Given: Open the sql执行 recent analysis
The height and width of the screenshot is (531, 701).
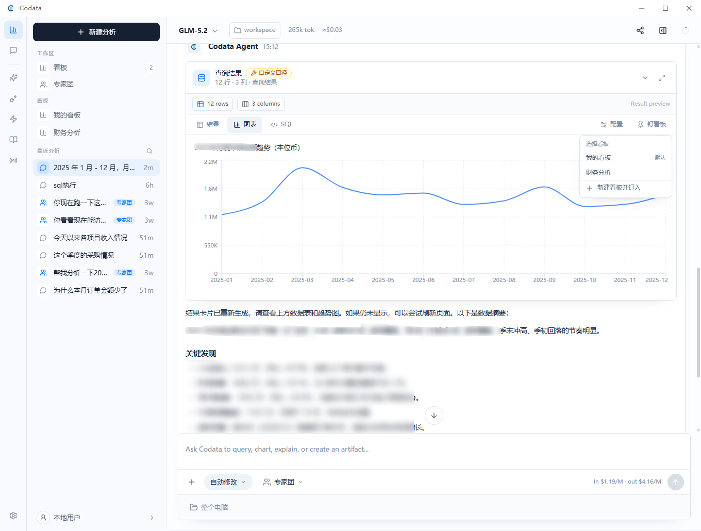Looking at the screenshot, I should 96,185.
